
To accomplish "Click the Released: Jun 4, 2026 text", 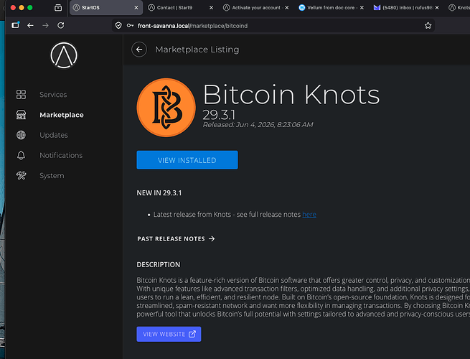I will [258, 125].
